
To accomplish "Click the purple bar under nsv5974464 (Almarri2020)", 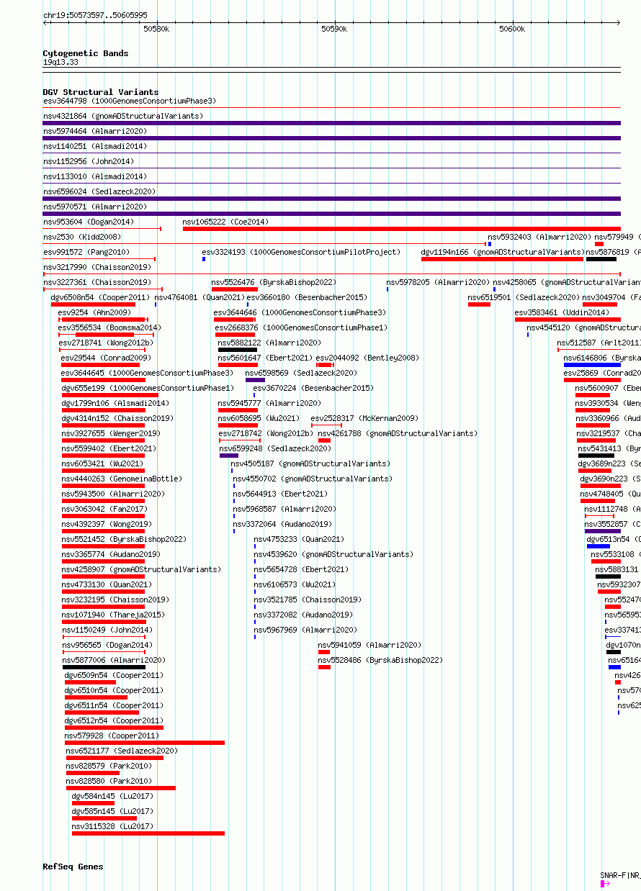I will [x=332, y=138].
